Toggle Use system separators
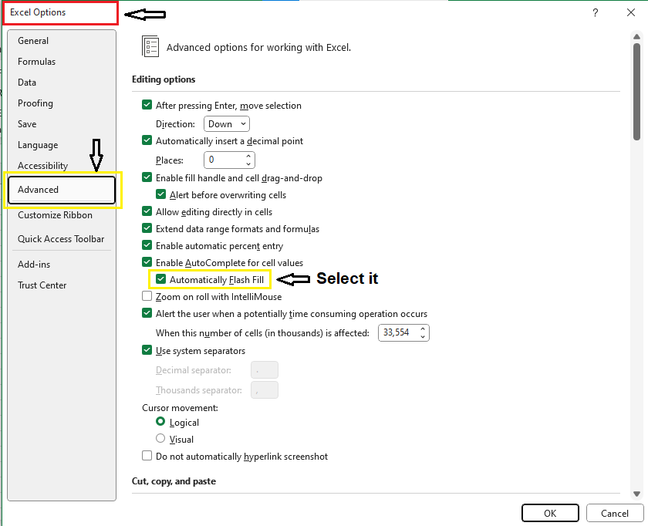The width and height of the screenshot is (648, 526). [x=147, y=350]
